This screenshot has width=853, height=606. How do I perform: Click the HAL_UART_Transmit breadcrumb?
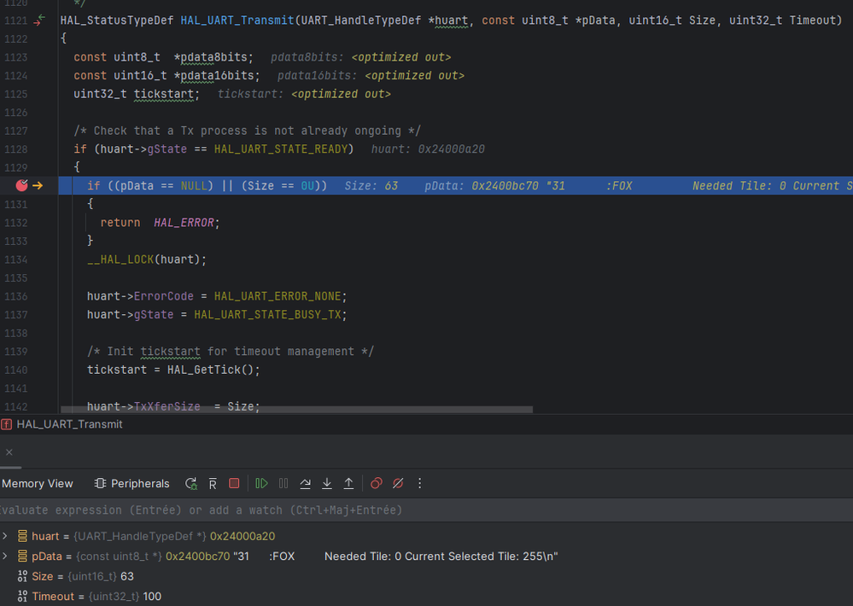[69, 424]
